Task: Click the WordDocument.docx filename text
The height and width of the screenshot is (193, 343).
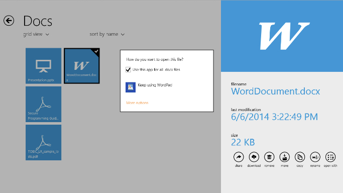Action: click(275, 91)
